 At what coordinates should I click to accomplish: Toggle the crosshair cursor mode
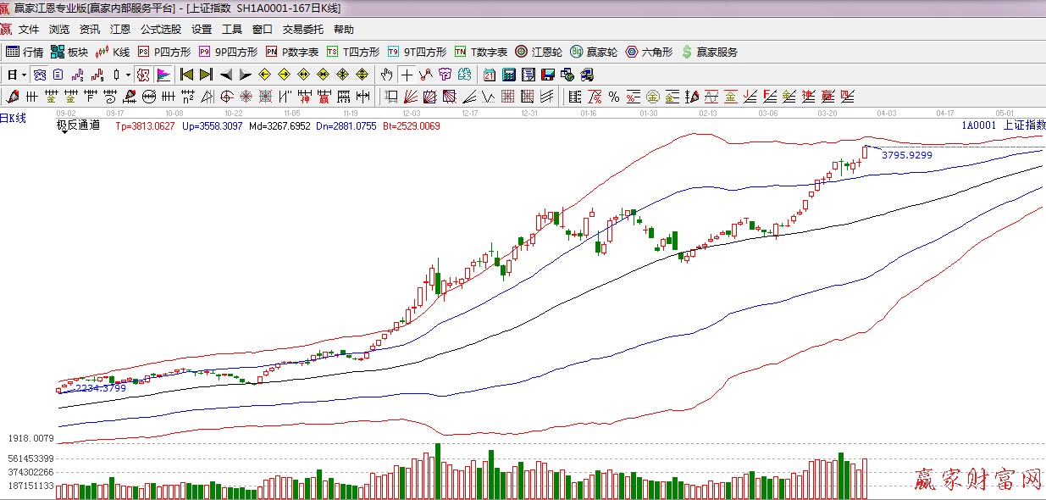coord(407,75)
